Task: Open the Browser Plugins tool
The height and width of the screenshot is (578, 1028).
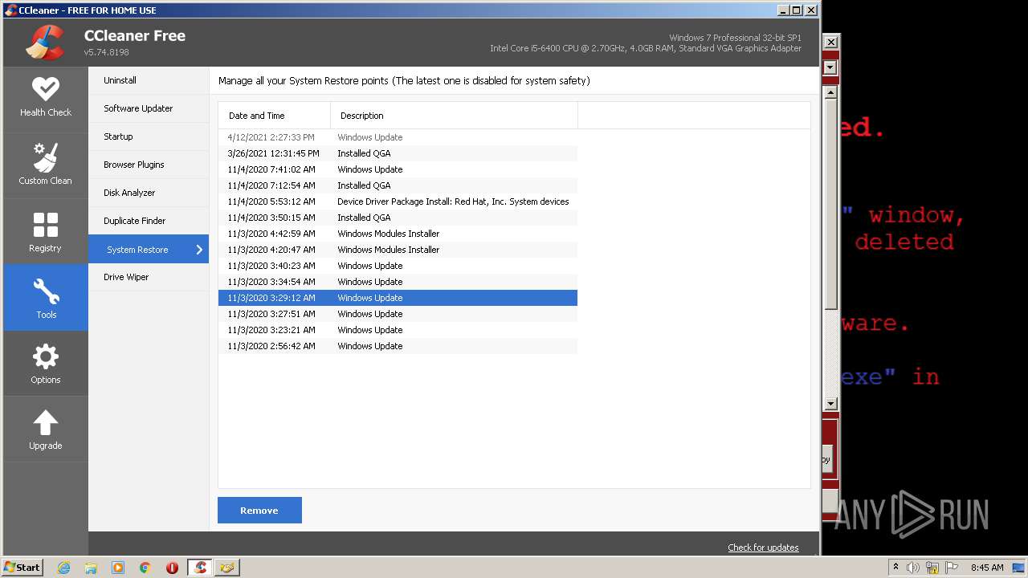Action: point(149,165)
